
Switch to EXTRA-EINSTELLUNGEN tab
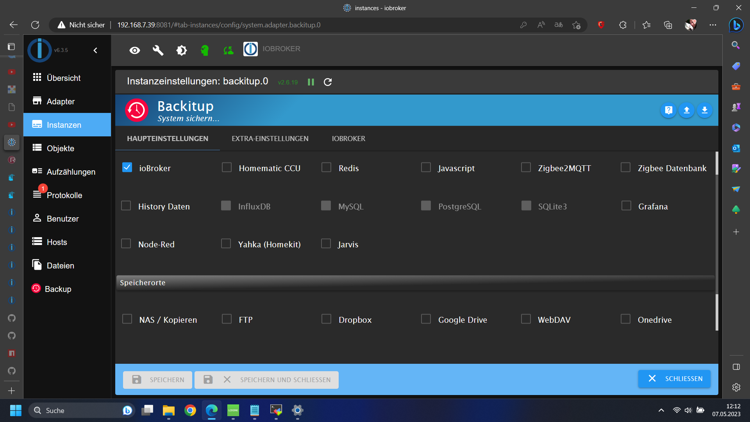pos(270,139)
